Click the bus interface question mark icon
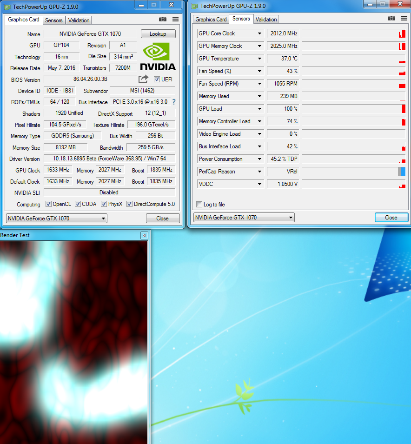The width and height of the screenshot is (411, 444). point(174,102)
